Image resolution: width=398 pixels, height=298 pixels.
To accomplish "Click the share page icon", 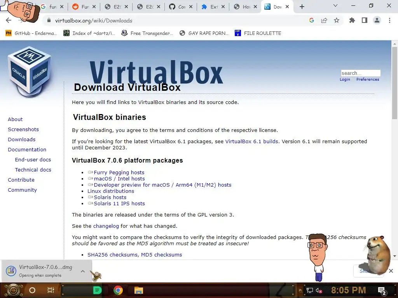I will (x=324, y=21).
